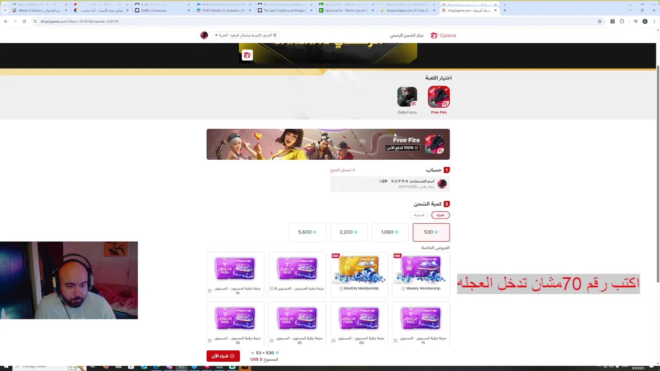Select the level 6 Level Up Pass card
This screenshot has width=660, height=371.
point(297,275)
